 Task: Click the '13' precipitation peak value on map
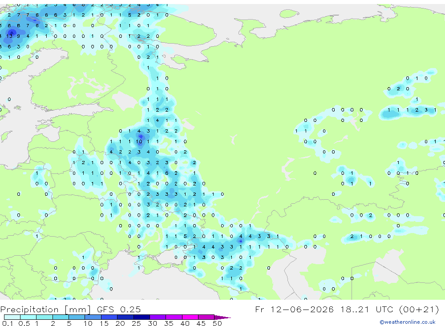click(9, 36)
